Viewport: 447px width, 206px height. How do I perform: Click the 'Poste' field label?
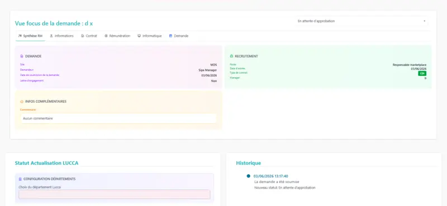click(x=233, y=65)
